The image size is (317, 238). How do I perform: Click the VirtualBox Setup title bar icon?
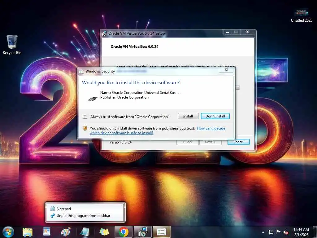[104, 33]
